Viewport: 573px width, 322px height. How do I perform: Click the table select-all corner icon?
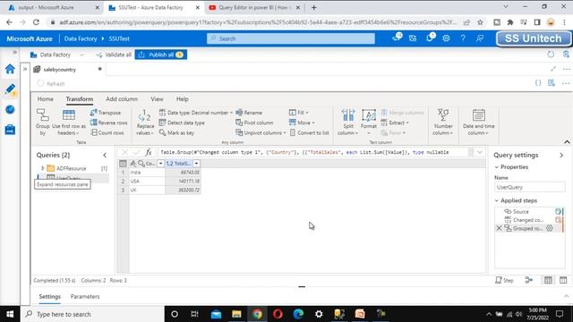click(x=123, y=164)
